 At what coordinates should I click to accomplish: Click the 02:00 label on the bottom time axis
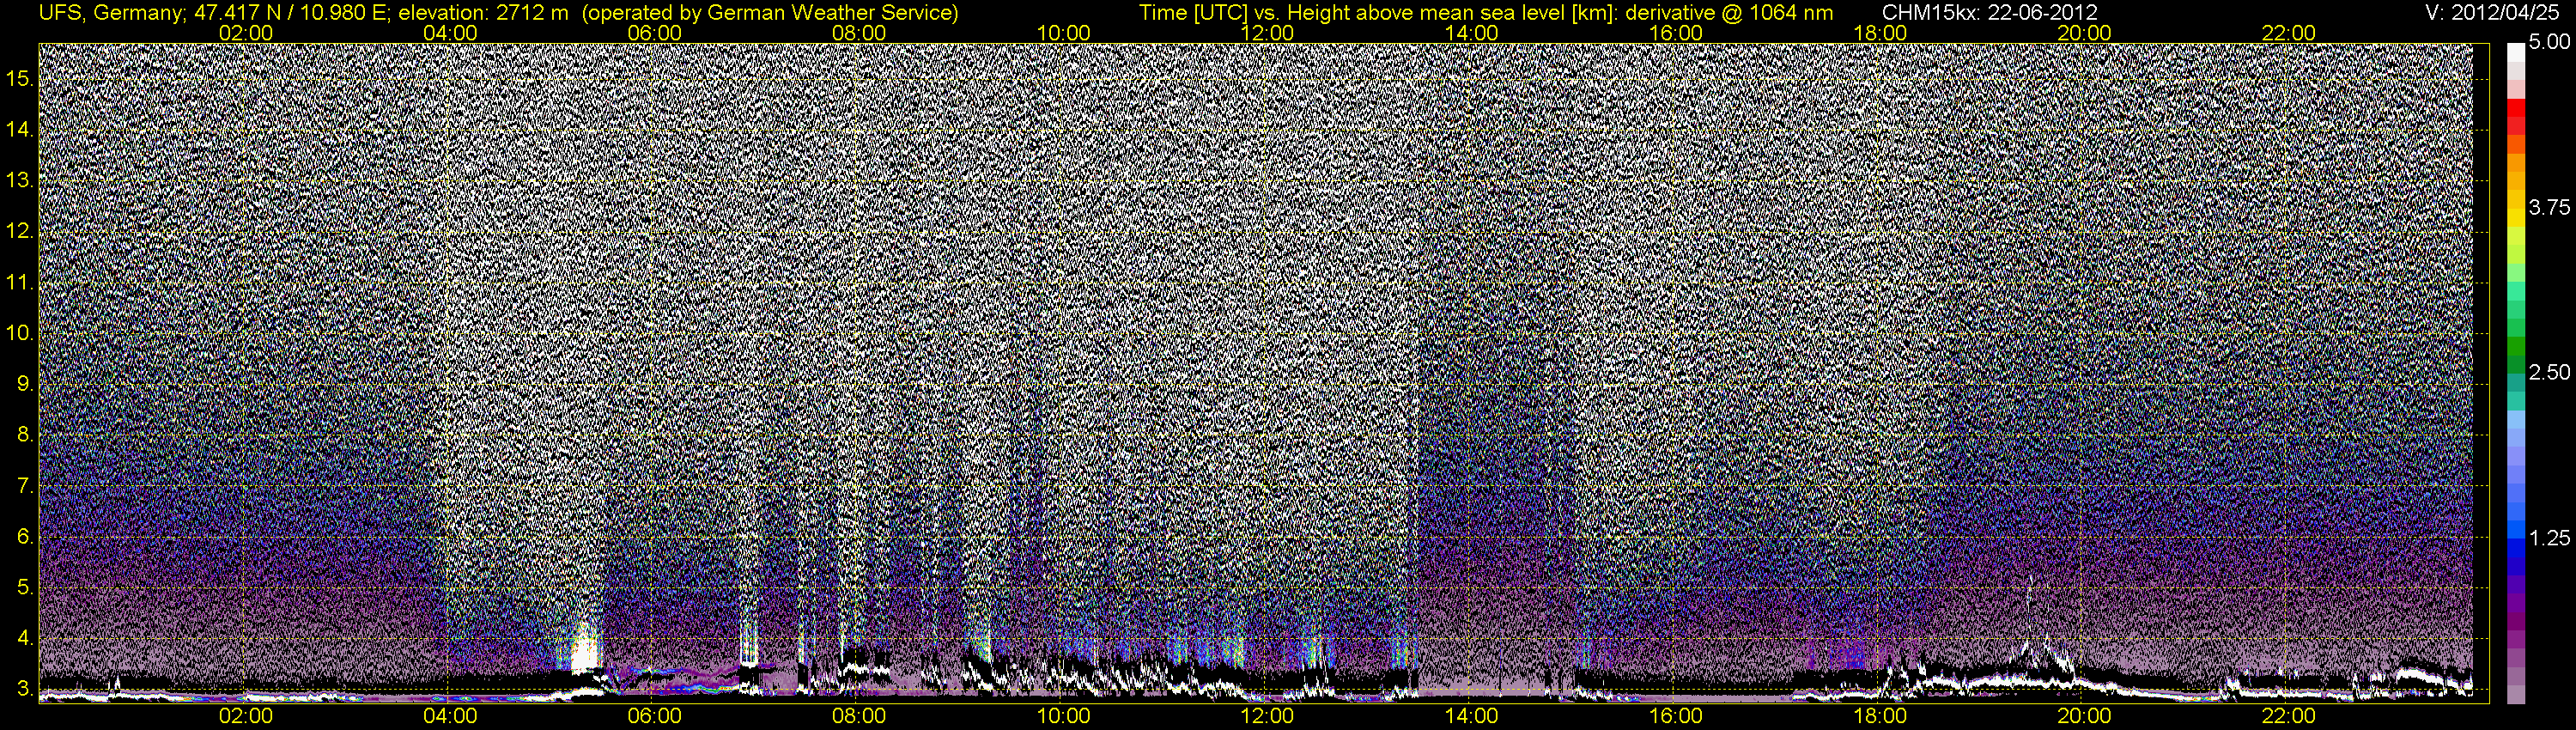point(246,716)
